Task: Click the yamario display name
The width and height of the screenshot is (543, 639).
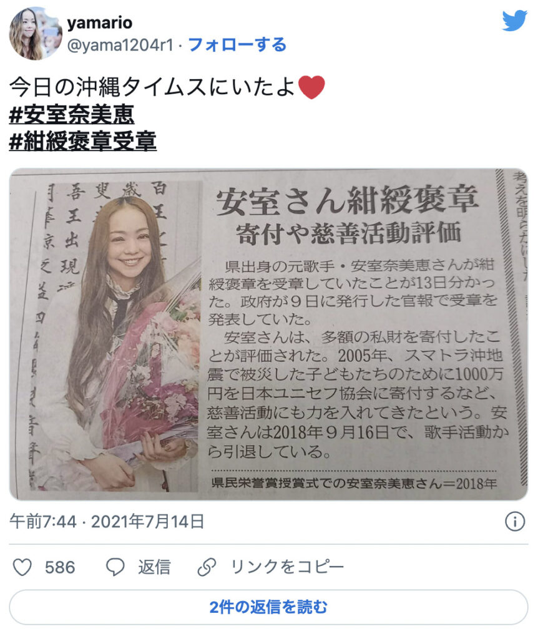Action: 100,23
